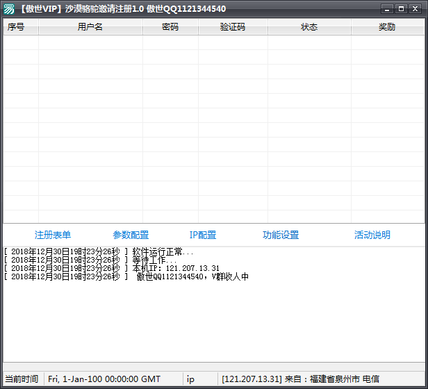428x389 pixels.
Task: Click the log line about V群收人中
Action: tap(126, 276)
